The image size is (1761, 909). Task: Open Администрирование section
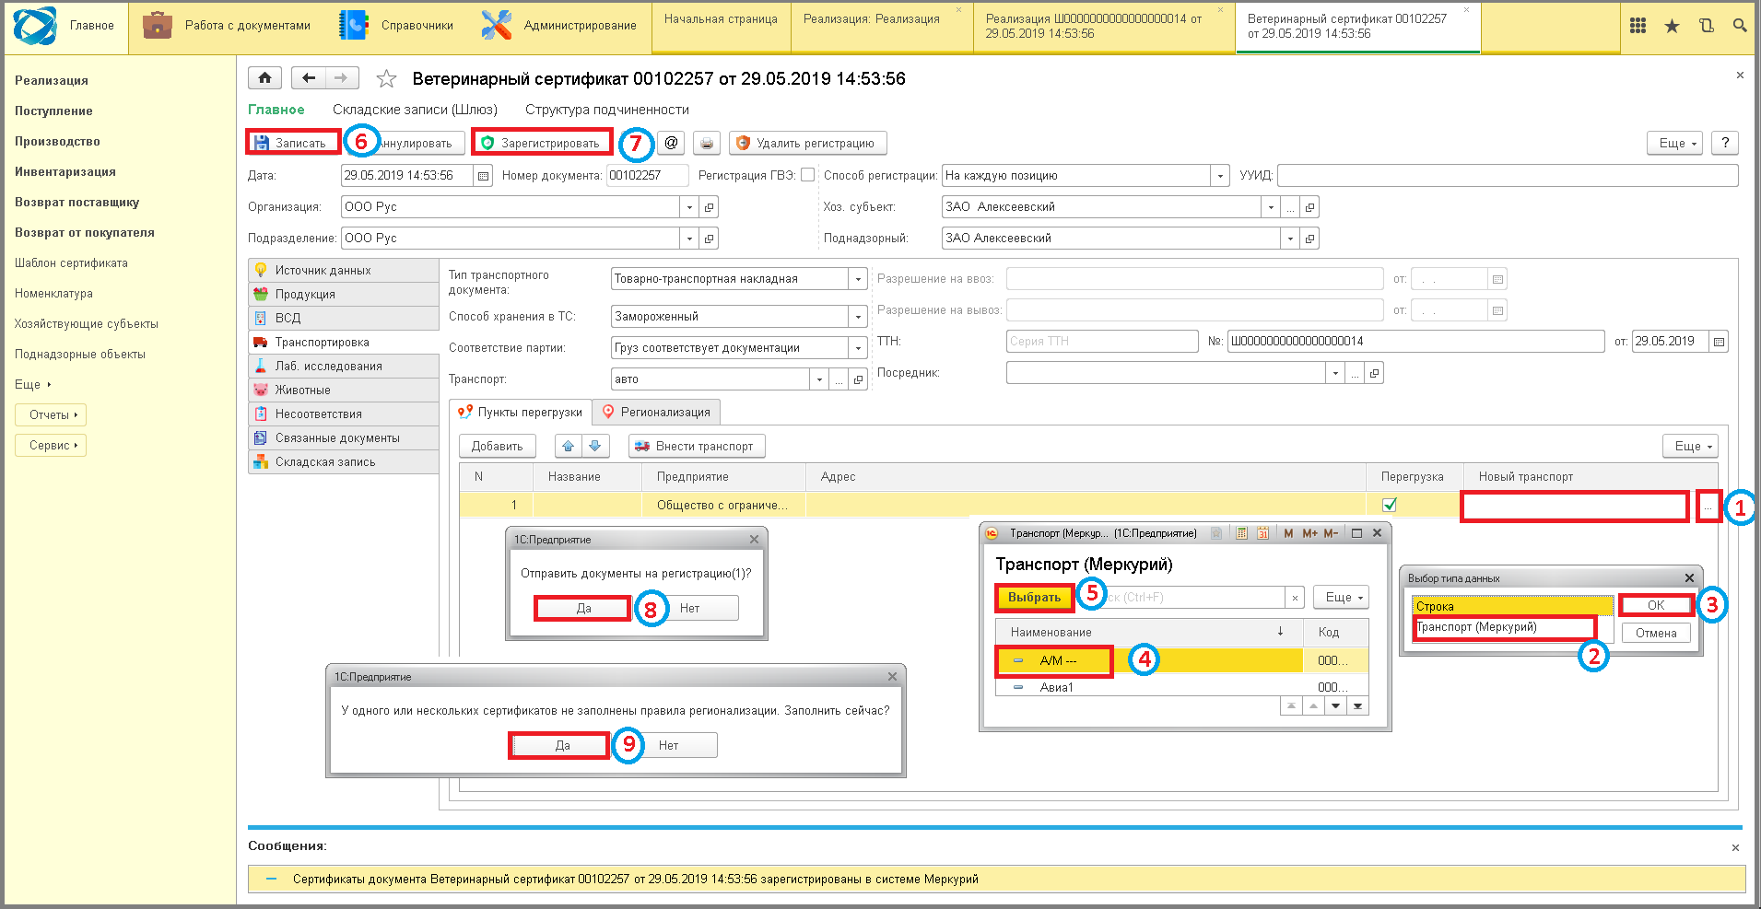click(x=558, y=26)
